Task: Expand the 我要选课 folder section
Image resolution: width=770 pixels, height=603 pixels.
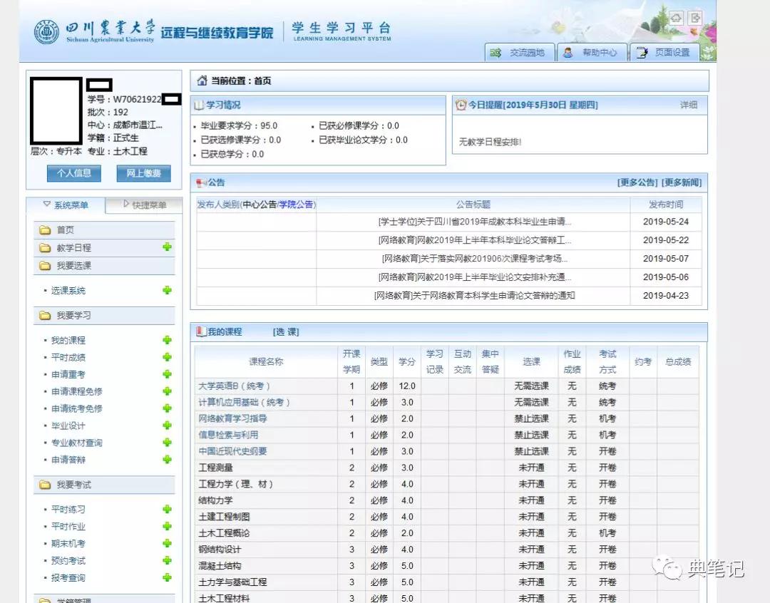Action: (73, 265)
